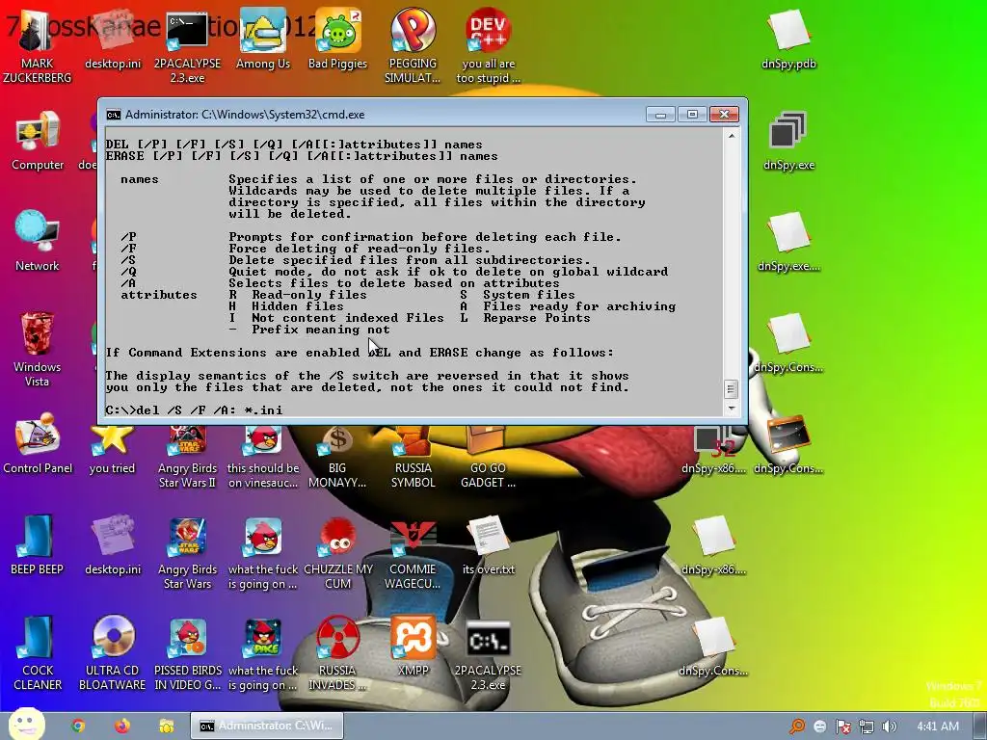Launch Google Chrome from the taskbar
Viewport: 987px width, 740px height.
[x=78, y=726]
